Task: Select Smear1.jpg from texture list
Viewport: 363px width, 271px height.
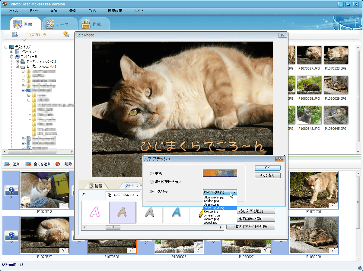Action: click(x=220, y=215)
